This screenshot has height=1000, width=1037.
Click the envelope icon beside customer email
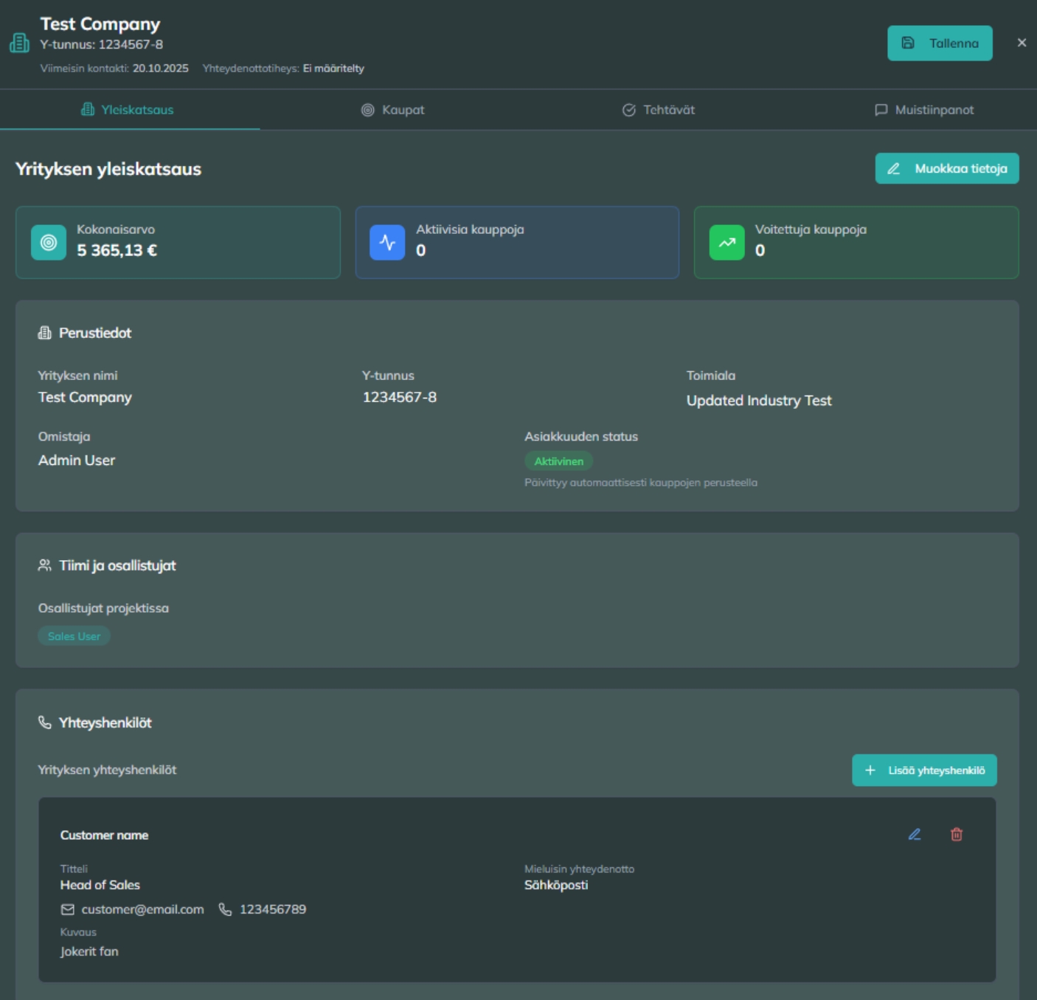click(x=68, y=909)
